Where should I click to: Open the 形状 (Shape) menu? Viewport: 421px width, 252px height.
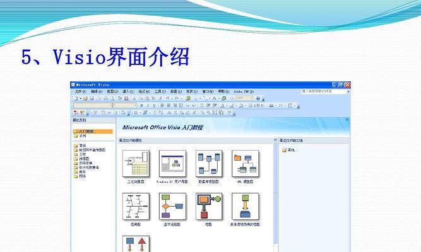click(192, 92)
